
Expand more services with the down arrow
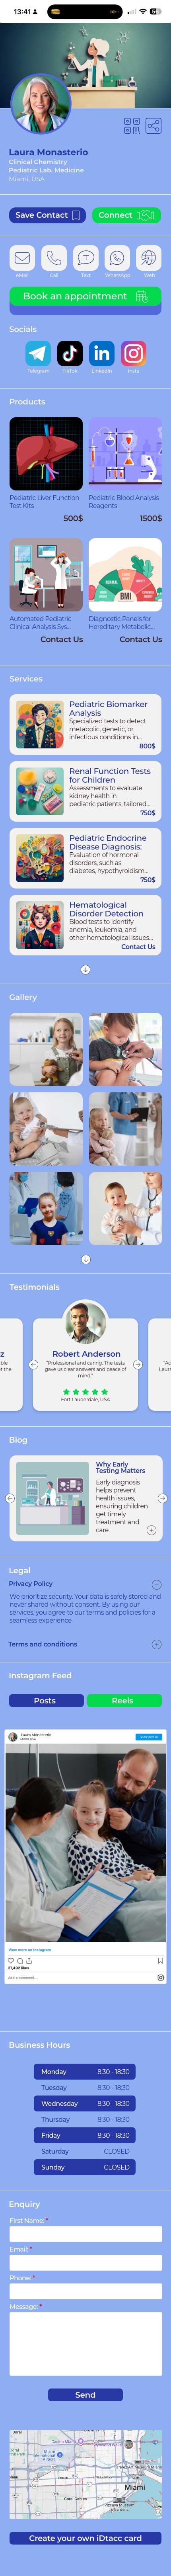[85, 969]
